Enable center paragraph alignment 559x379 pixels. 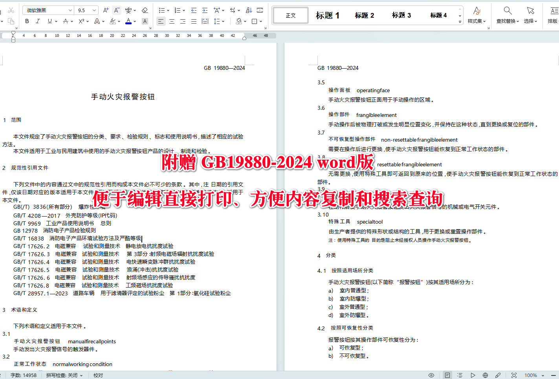point(172,21)
